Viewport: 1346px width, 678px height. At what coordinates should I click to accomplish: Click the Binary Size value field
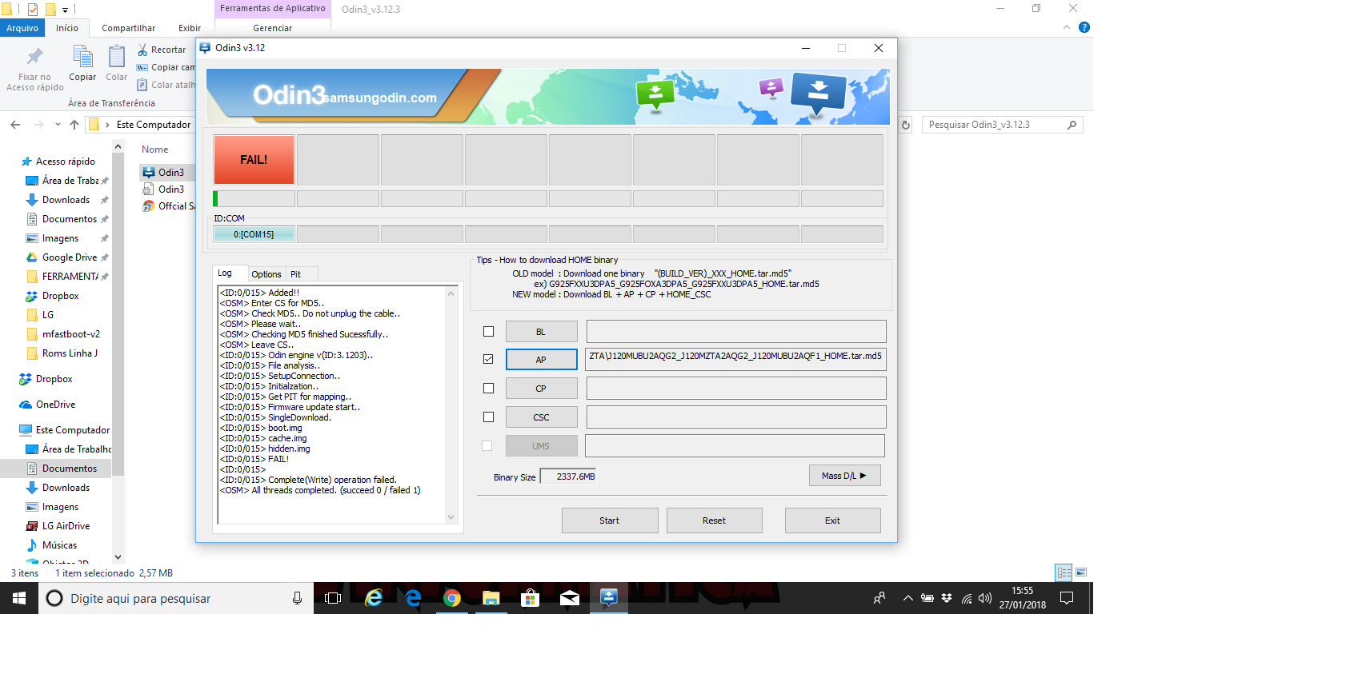(x=568, y=477)
